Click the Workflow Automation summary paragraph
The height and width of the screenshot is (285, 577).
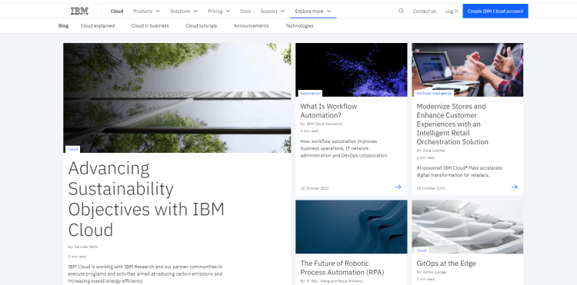pos(344,148)
